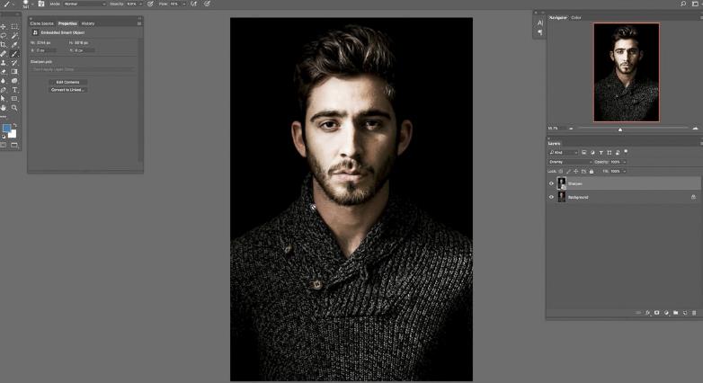Switch to the Navigator tab
The image size is (703, 383).
point(557,17)
